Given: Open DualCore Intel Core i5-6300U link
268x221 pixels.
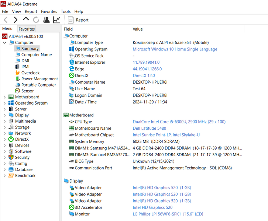Looking at the screenshot, I should (x=179, y=122).
